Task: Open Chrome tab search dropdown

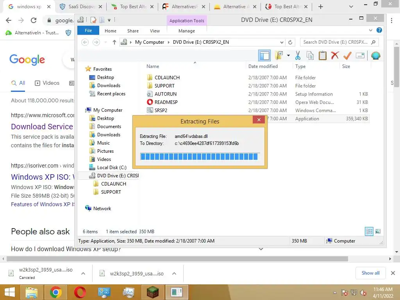Action: (x=351, y=7)
